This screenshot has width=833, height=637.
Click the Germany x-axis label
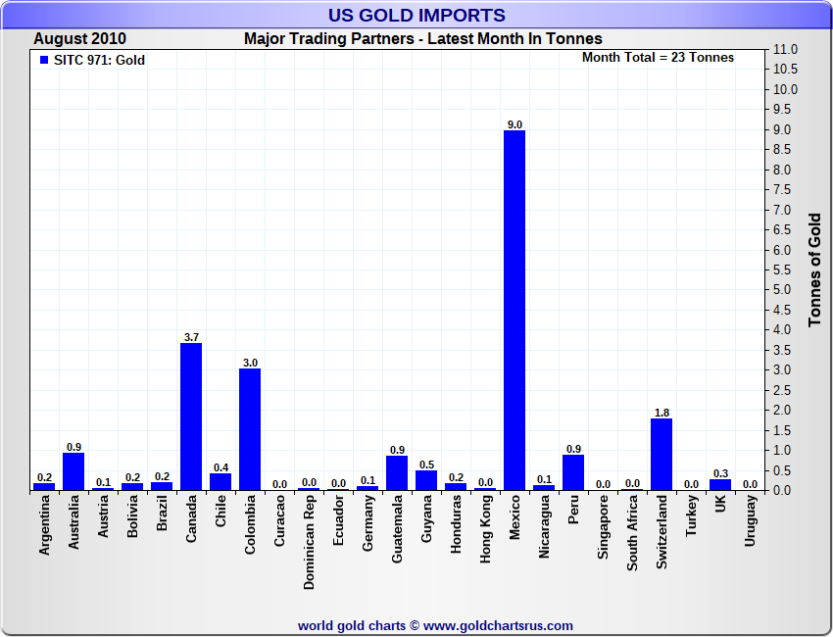click(367, 522)
